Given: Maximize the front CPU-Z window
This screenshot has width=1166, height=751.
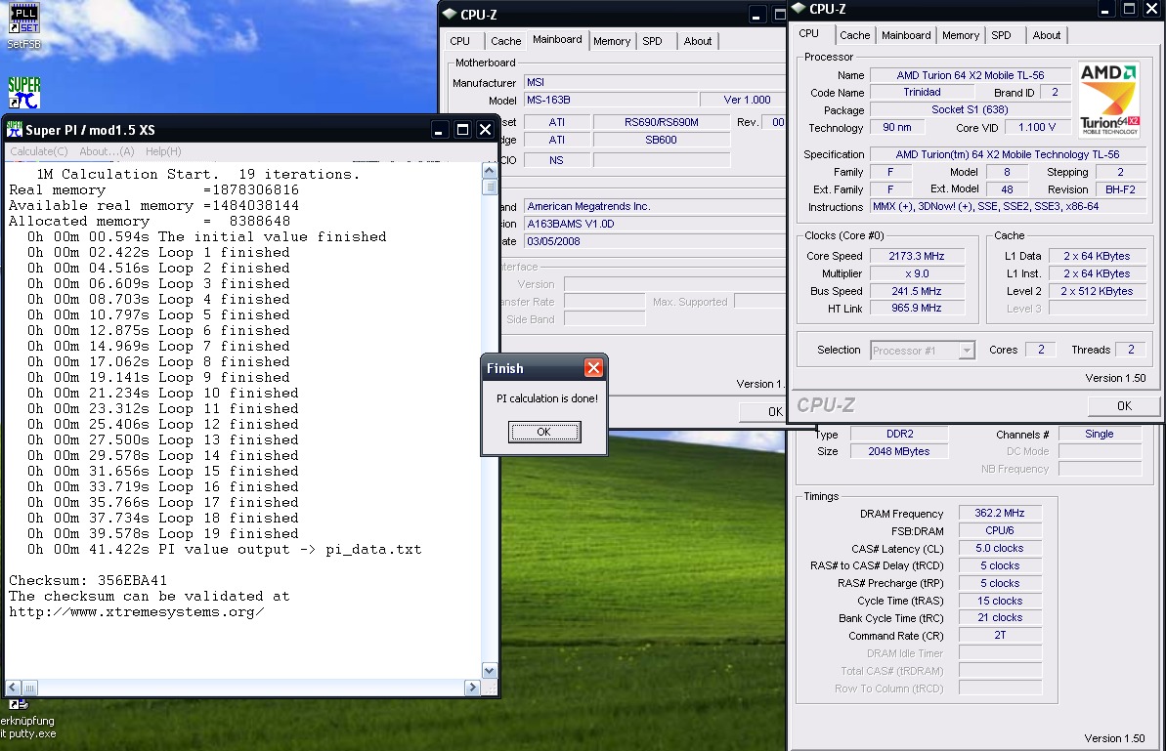Looking at the screenshot, I should pyautogui.click(x=1129, y=9).
